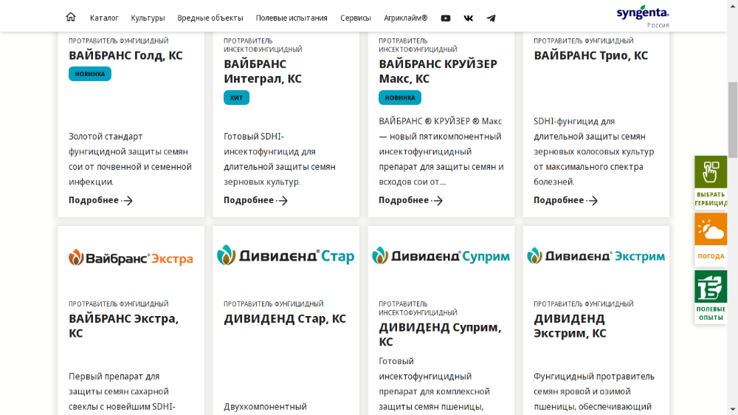This screenshot has height=415, width=738.
Task: Open the Полевые испытания menu item
Action: coord(292,18)
